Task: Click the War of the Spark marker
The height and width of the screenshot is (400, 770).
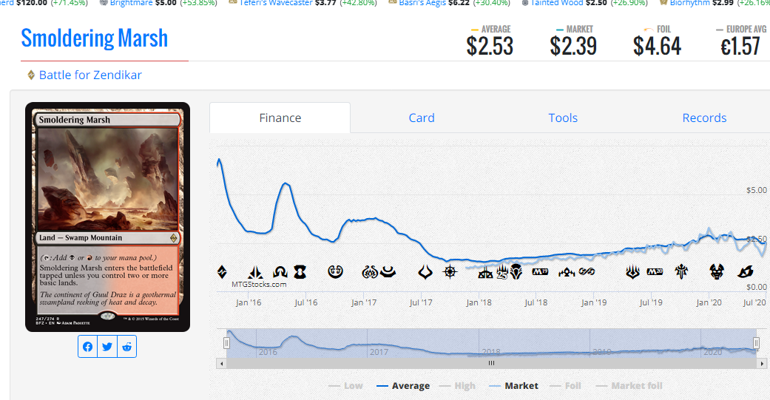Action: (x=632, y=271)
